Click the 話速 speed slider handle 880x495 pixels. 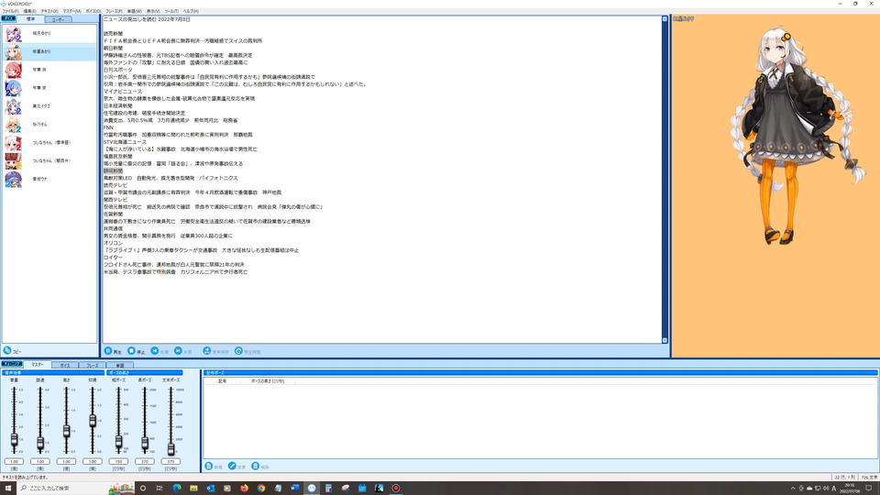point(40,444)
